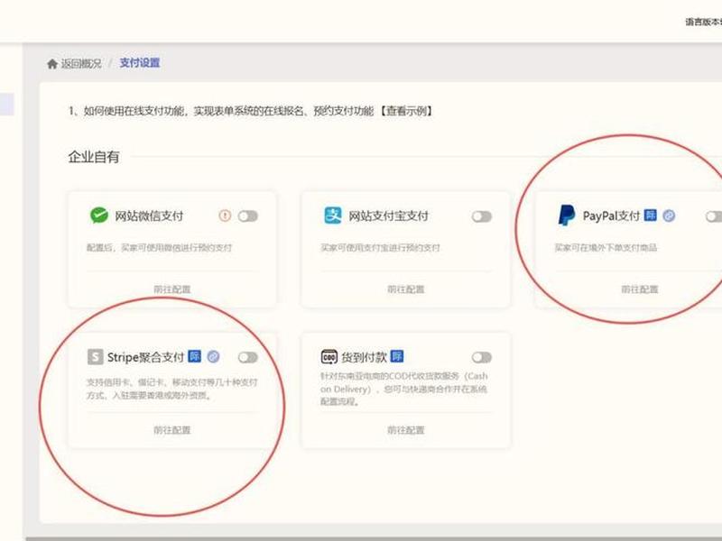Enable the 网站微信支付 toggle switch
This screenshot has width=722, height=541.
247,215
